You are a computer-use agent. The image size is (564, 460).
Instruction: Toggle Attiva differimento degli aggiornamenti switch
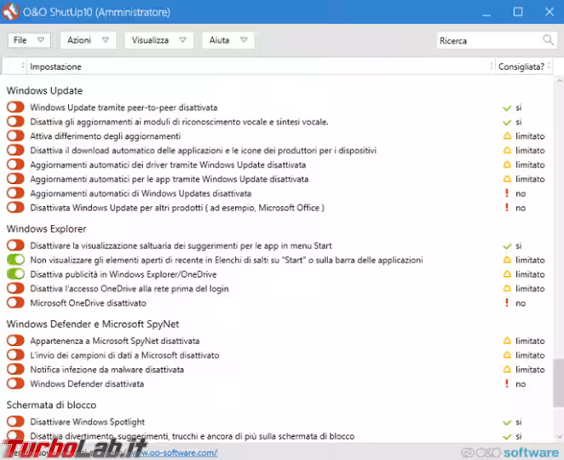point(15,136)
